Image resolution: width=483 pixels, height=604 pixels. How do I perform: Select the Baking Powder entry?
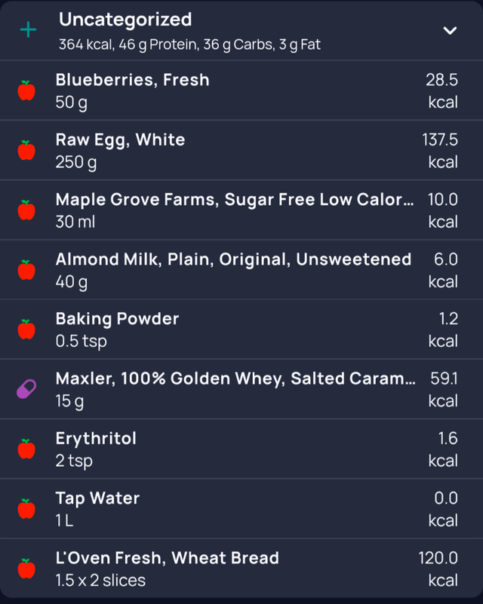[x=226, y=329]
